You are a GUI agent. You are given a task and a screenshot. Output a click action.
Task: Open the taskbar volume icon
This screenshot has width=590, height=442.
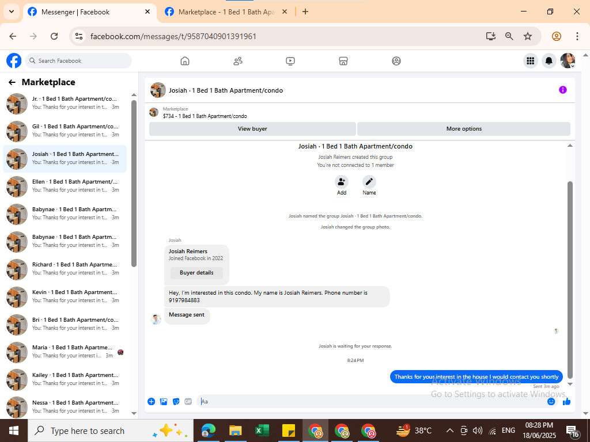point(477,430)
